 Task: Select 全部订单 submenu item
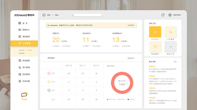(x=22, y=50)
